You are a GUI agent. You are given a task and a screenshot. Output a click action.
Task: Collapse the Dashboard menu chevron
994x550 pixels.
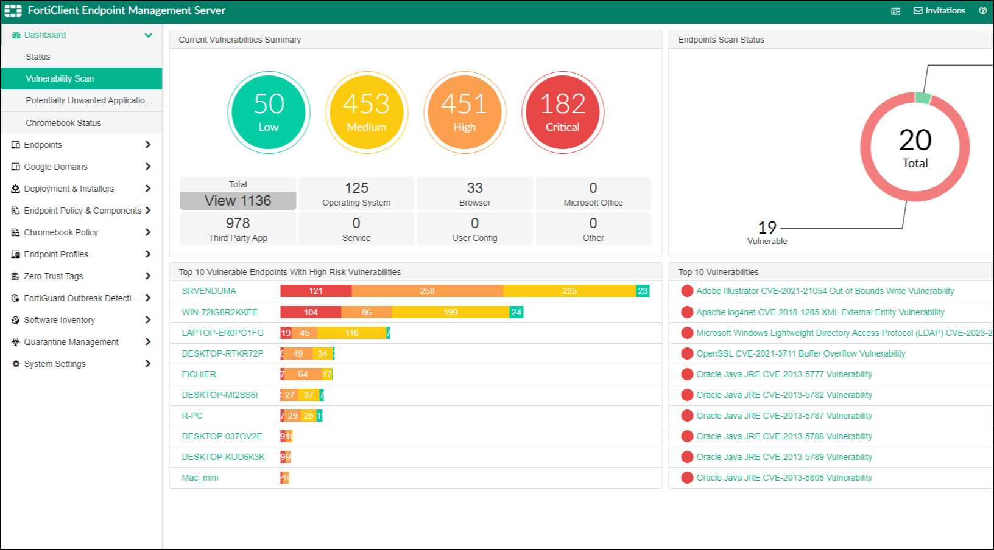tap(148, 35)
